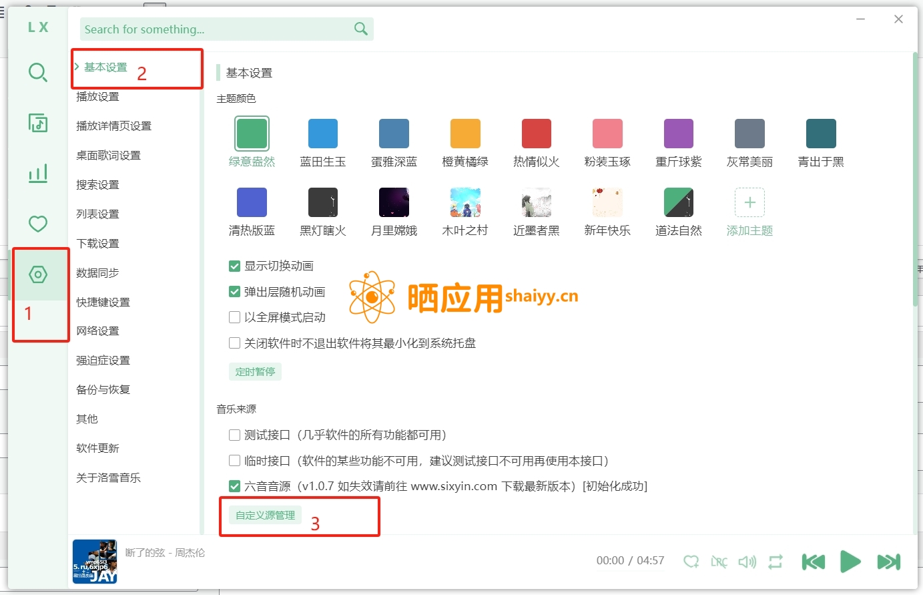Select the 新年快乐 theme image
This screenshot has height=595, width=923.
pos(607,202)
